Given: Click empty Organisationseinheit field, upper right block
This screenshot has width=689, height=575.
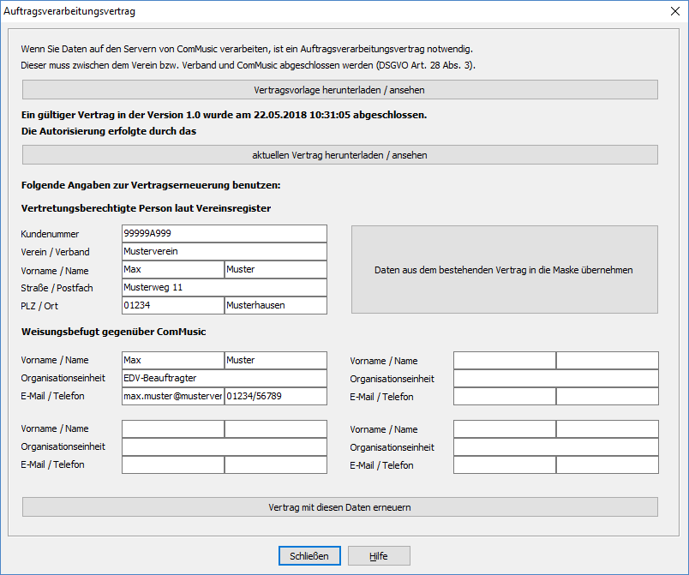Looking at the screenshot, I should [556, 378].
